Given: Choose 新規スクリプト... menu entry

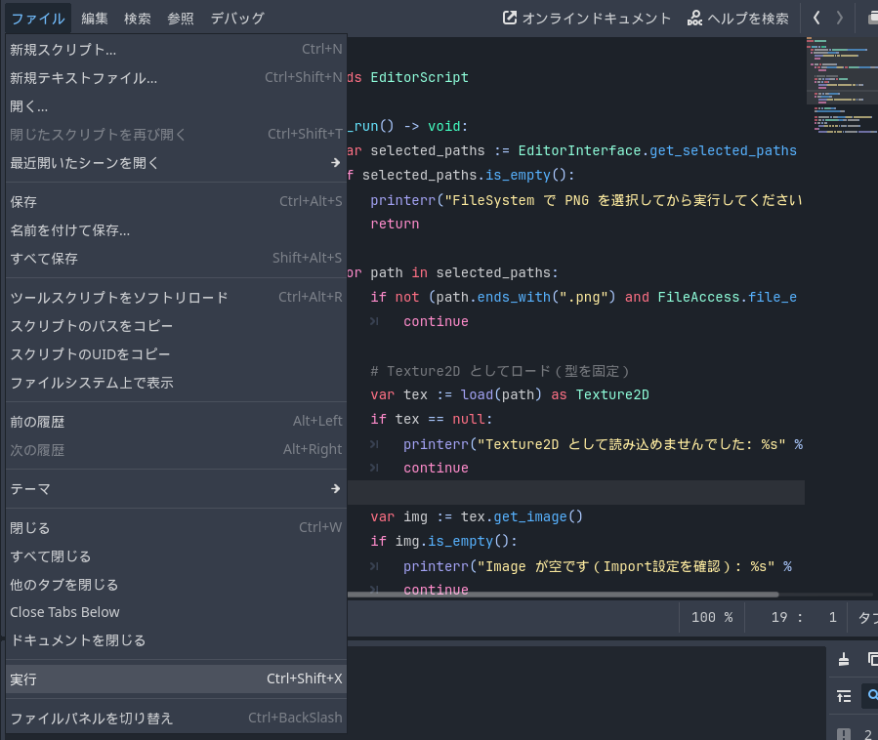Looking at the screenshot, I should pos(176,49).
